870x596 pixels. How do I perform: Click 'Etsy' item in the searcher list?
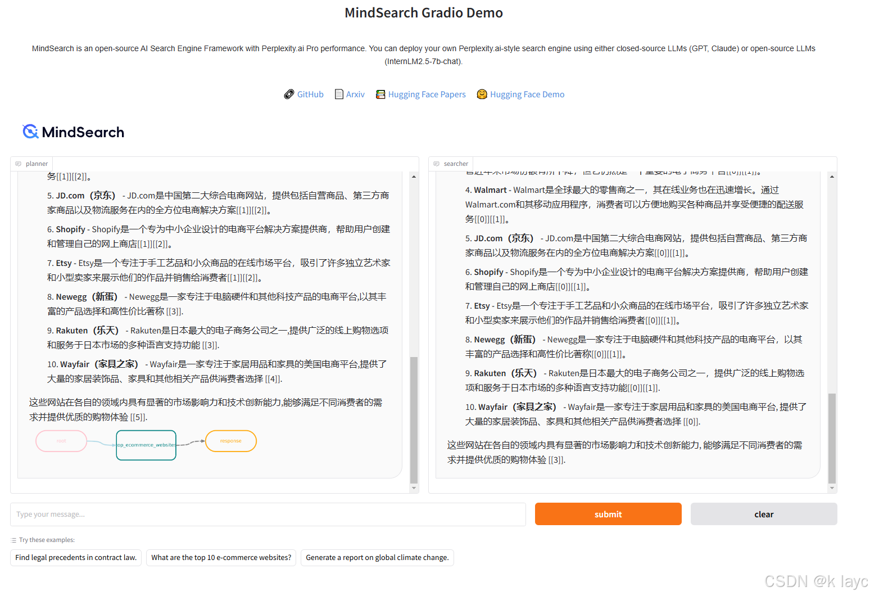482,306
